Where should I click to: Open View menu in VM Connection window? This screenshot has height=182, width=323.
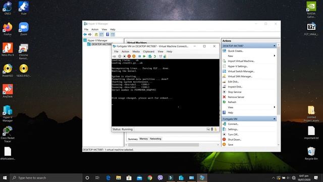tap(160, 52)
